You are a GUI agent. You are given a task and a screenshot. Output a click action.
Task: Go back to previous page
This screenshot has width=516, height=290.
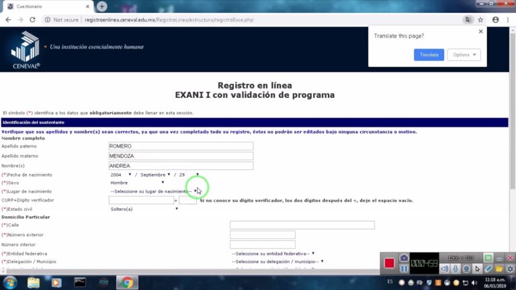point(8,19)
